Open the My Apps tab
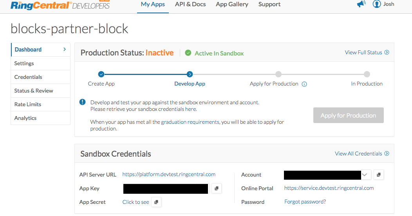The height and width of the screenshot is (216, 412). 153,4
